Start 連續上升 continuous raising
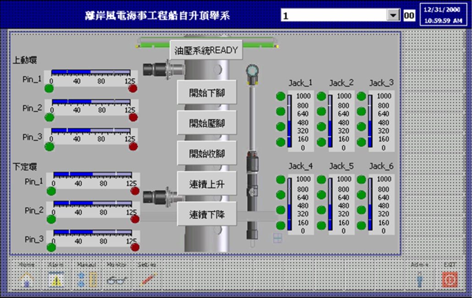The image size is (472, 298). pyautogui.click(x=207, y=184)
